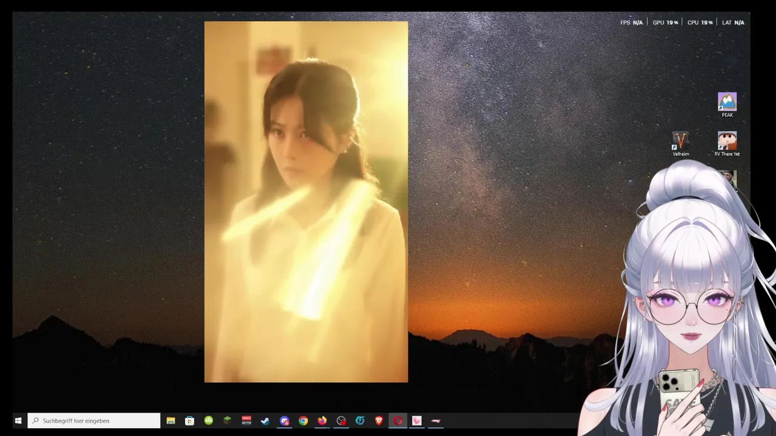Open the Discord icon with notification badge
This screenshot has width=776, height=436.
click(x=284, y=420)
